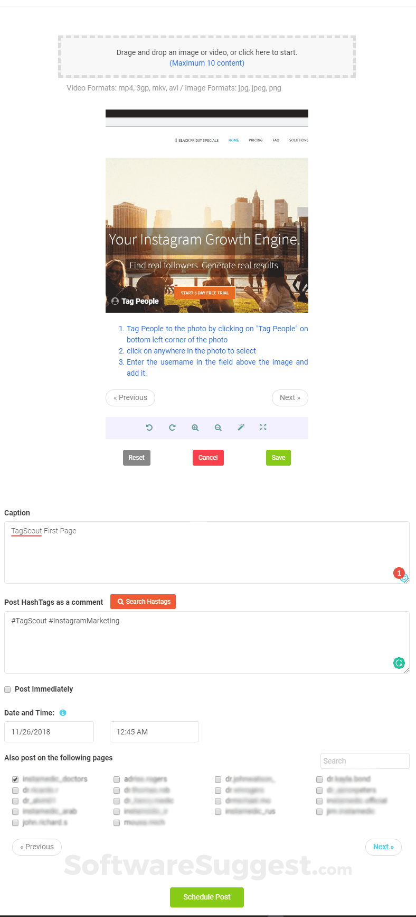Click the date and time info icon
416x917 pixels.
[x=63, y=713]
